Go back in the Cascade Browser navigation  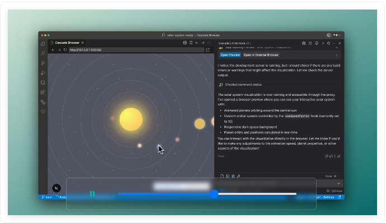pos(53,50)
